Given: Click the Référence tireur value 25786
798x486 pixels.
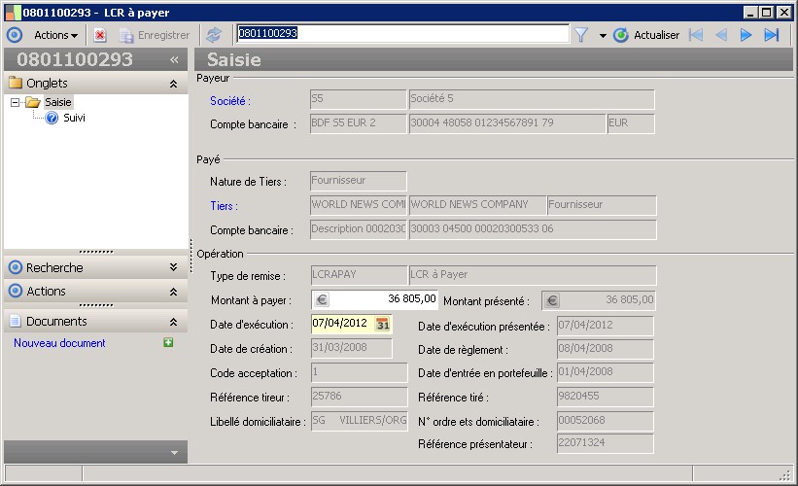Looking at the screenshot, I should pos(360,397).
